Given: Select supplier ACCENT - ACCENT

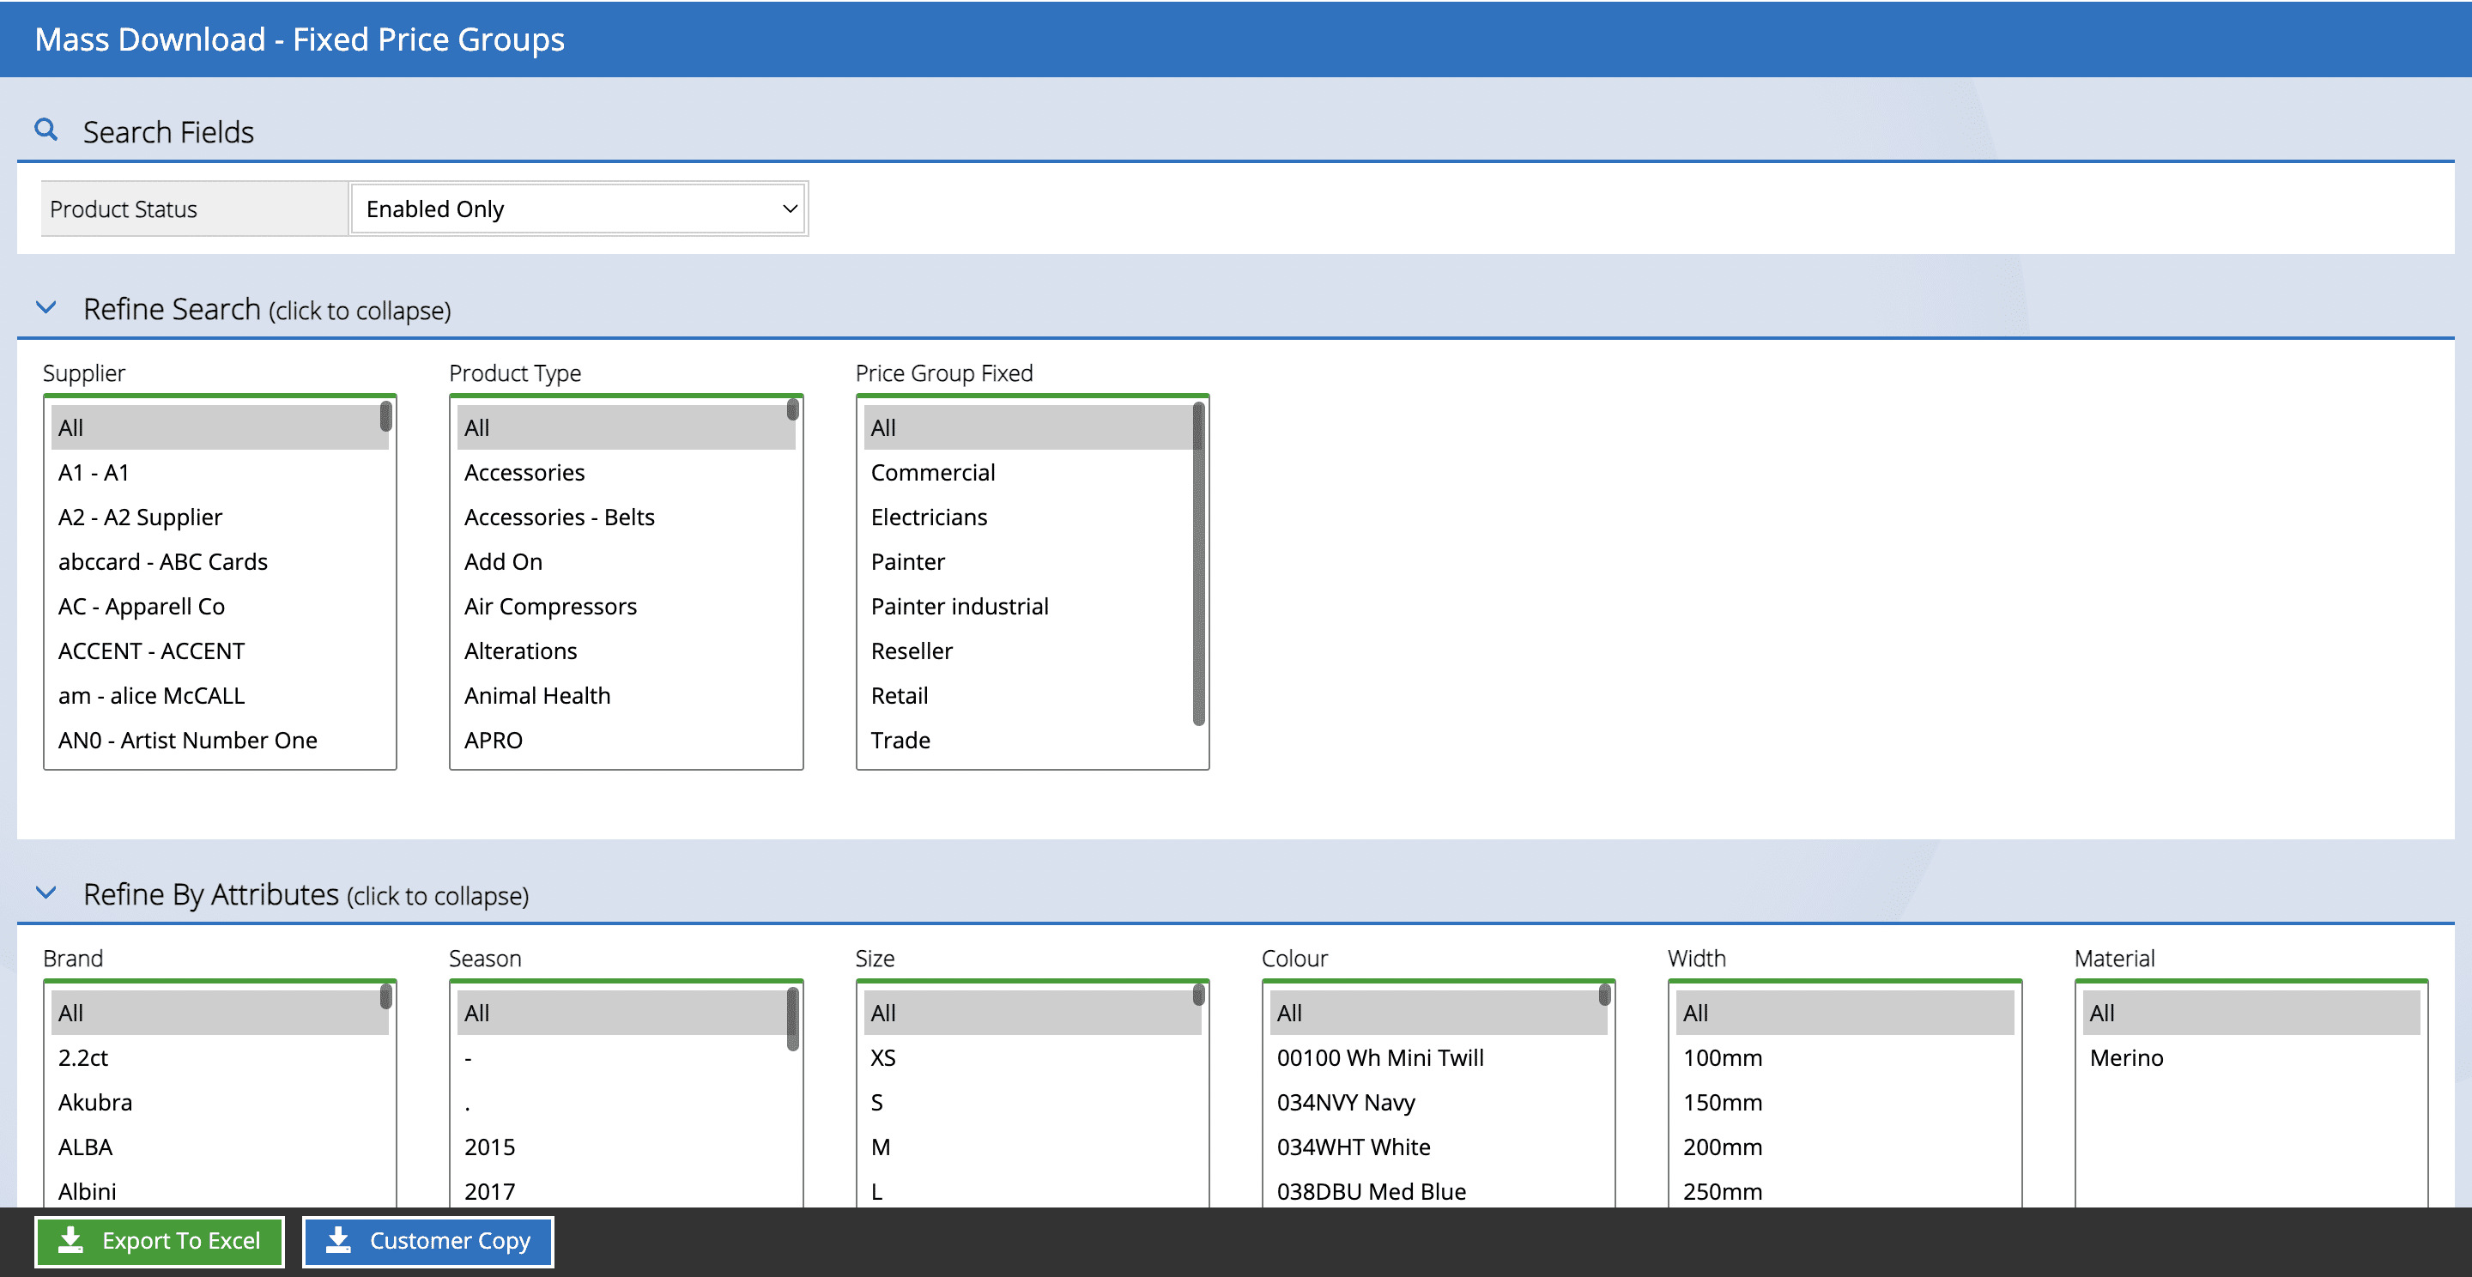Looking at the screenshot, I should point(220,651).
